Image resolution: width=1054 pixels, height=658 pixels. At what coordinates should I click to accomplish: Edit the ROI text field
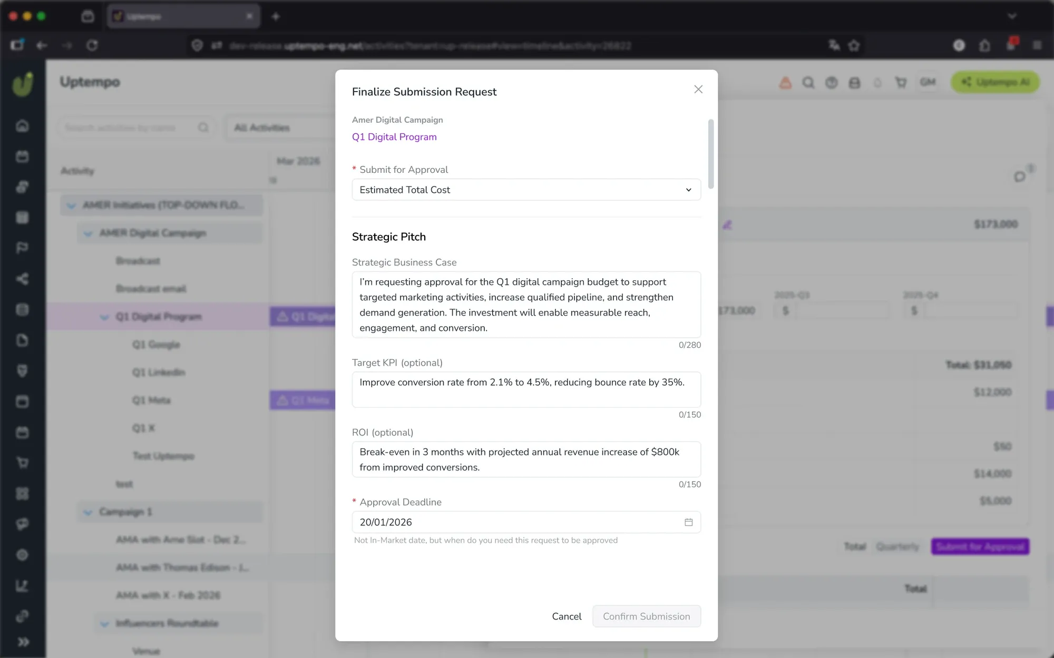[x=526, y=459]
